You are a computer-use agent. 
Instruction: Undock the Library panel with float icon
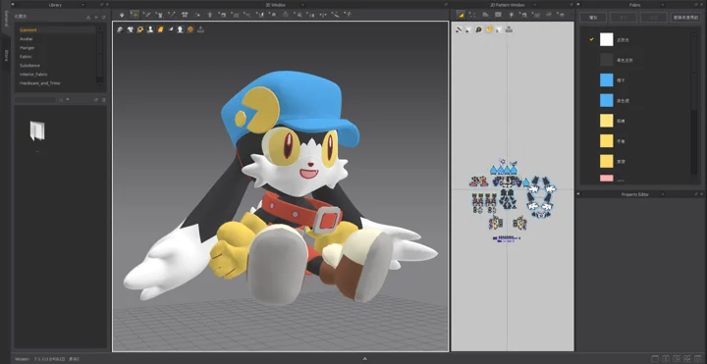(x=102, y=5)
